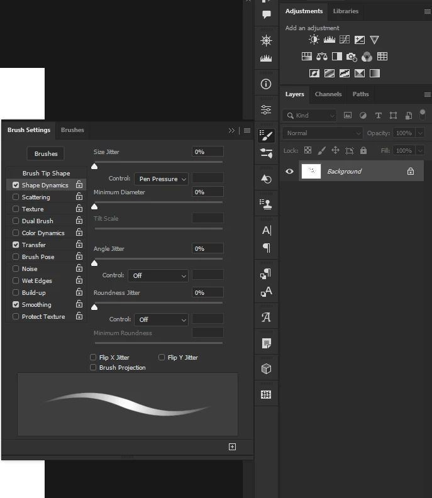Uncheck the Transfer checkbox
The width and height of the screenshot is (432, 498).
[16, 245]
